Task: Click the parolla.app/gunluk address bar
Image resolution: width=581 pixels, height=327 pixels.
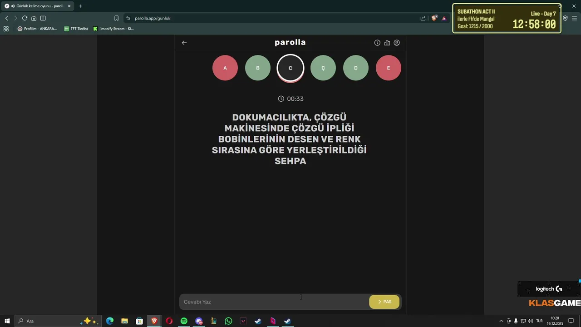Action: pyautogui.click(x=272, y=18)
